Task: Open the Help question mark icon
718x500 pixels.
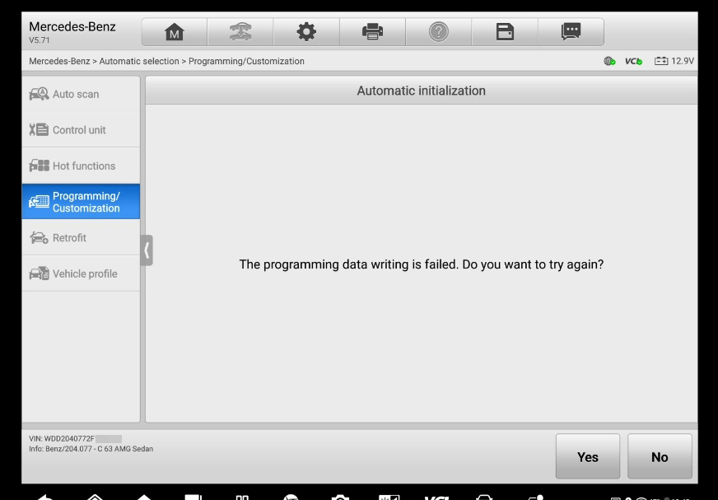Action: [439, 32]
